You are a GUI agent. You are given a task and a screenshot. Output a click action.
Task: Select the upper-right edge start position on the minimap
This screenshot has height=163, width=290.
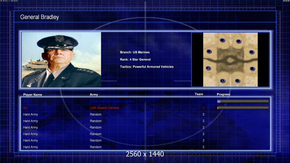click(x=252, y=52)
